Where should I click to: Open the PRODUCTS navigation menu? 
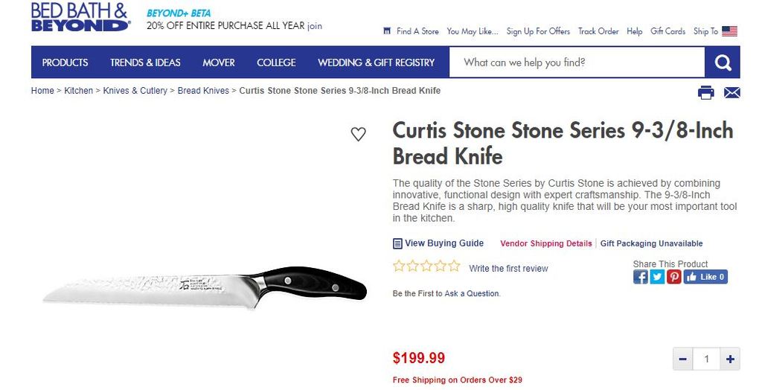click(x=65, y=63)
